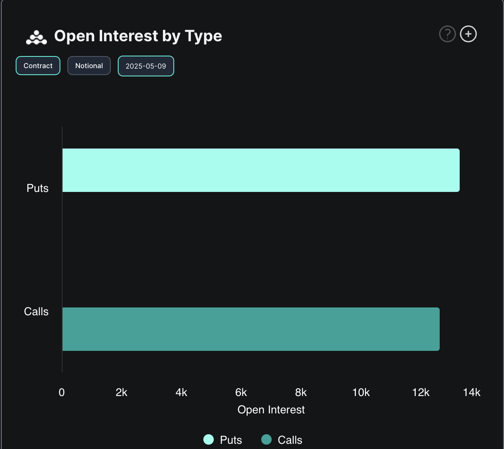Click the plus icon to add chart
Viewport: 504px width, 449px height.
(x=468, y=34)
